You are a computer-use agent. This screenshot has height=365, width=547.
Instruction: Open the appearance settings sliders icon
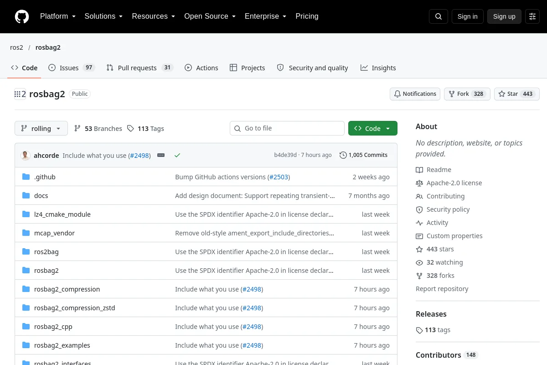[532, 16]
